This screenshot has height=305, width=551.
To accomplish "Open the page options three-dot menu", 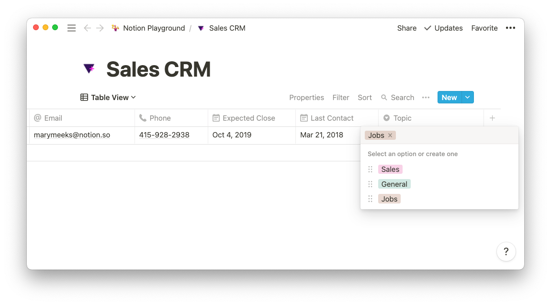I will [510, 28].
